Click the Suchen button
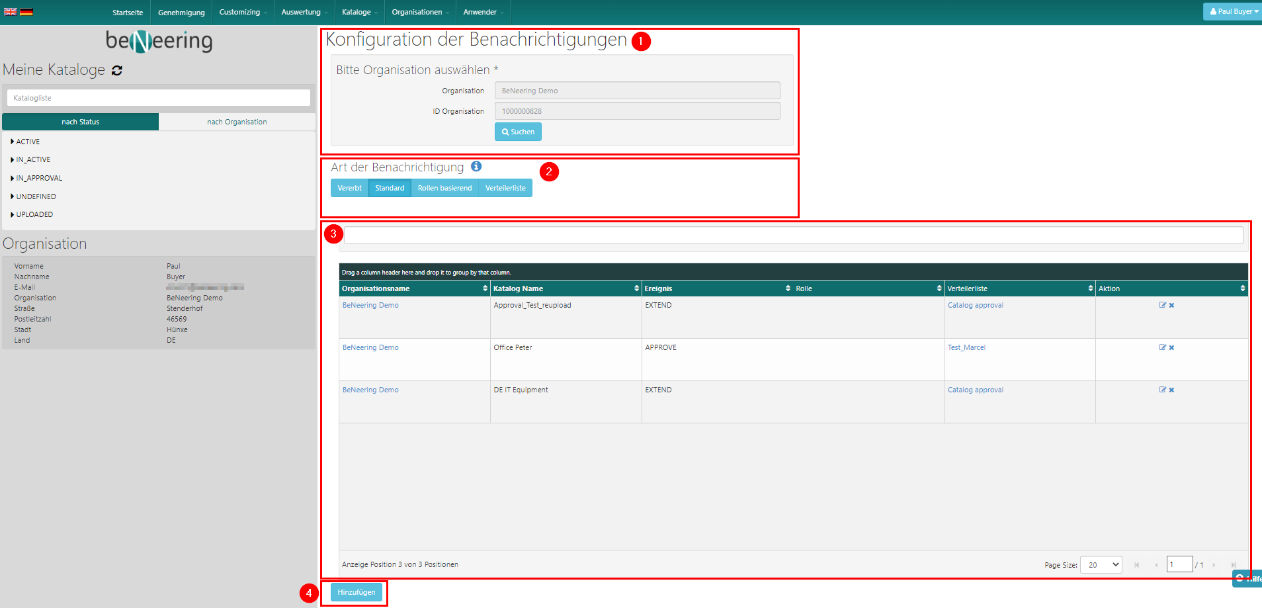The width and height of the screenshot is (1262, 608). 518,132
